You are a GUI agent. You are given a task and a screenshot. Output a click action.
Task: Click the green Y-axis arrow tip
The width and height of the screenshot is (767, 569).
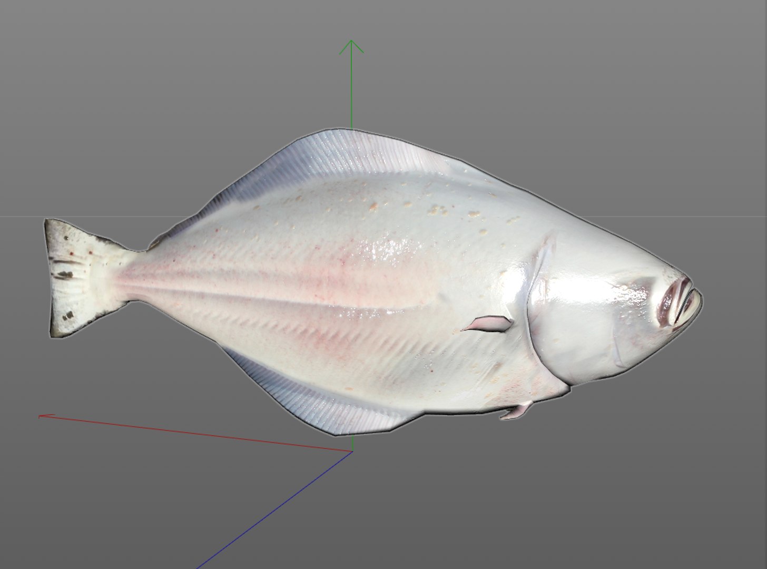pyautogui.click(x=351, y=46)
